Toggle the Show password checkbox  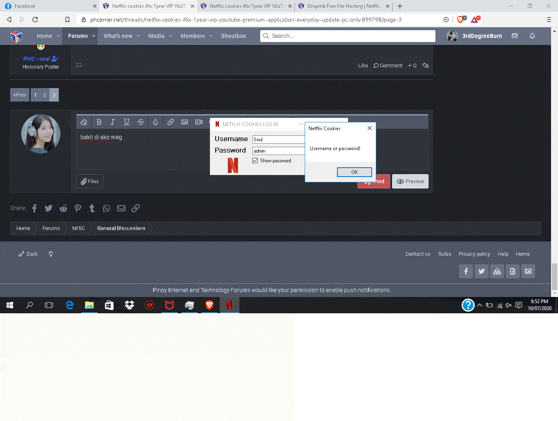tap(255, 161)
